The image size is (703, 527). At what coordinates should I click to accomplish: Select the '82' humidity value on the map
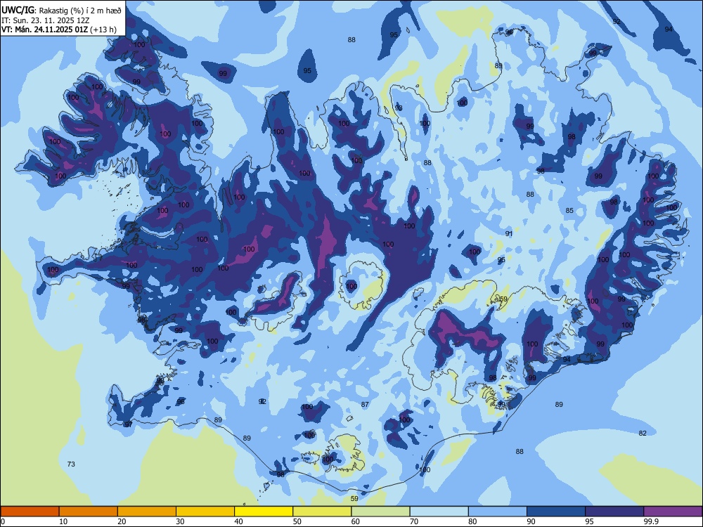[x=643, y=433]
